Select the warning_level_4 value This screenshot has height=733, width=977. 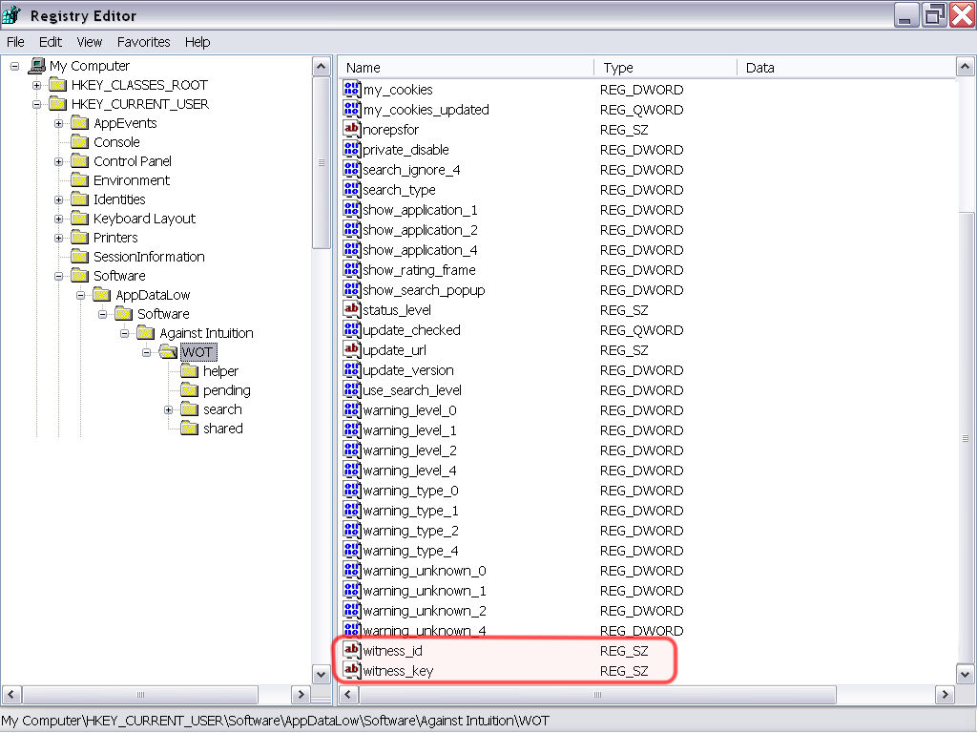click(x=409, y=471)
